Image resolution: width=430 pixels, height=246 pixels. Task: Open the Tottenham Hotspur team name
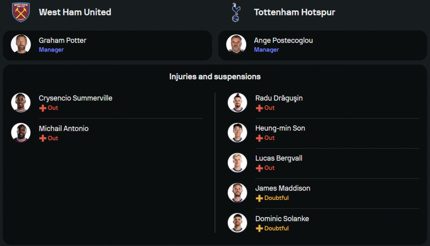click(294, 12)
